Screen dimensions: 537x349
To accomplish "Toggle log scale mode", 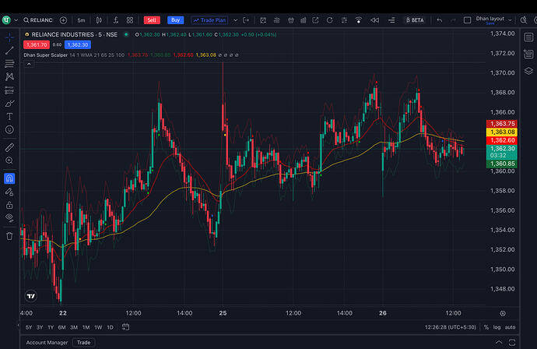I will 497,327.
